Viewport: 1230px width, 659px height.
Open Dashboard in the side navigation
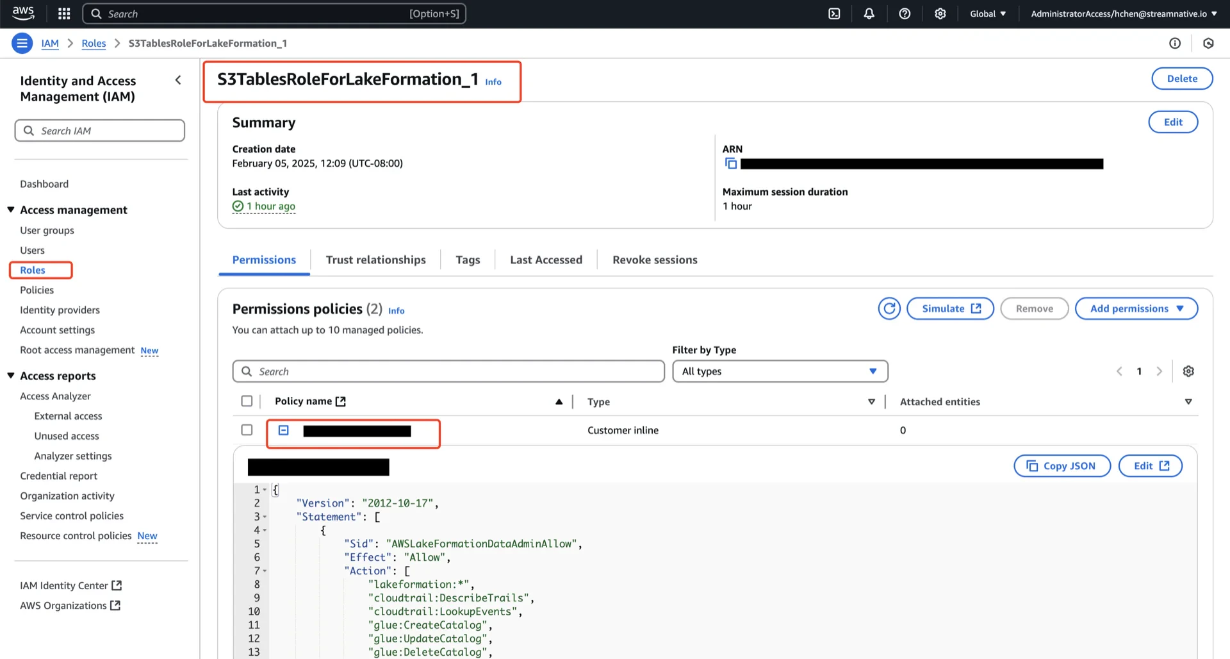[44, 184]
